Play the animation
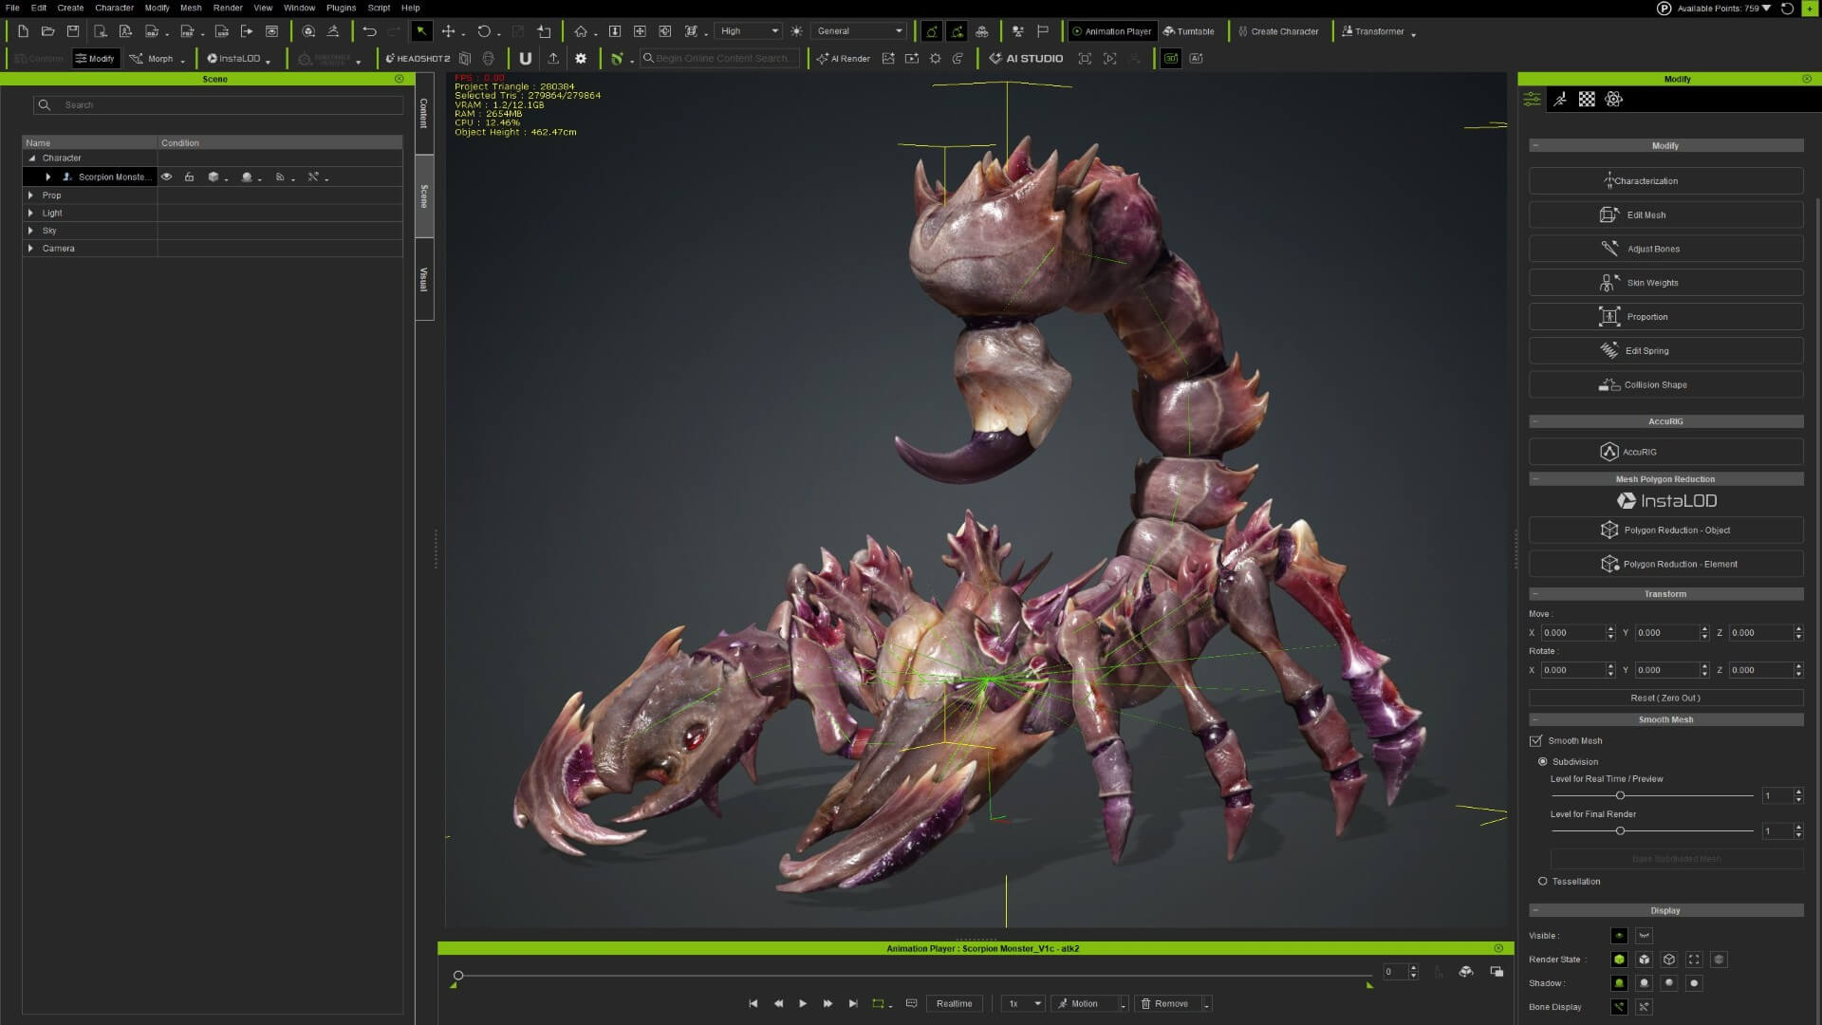Screen dimensions: 1822x1025 (803, 1004)
